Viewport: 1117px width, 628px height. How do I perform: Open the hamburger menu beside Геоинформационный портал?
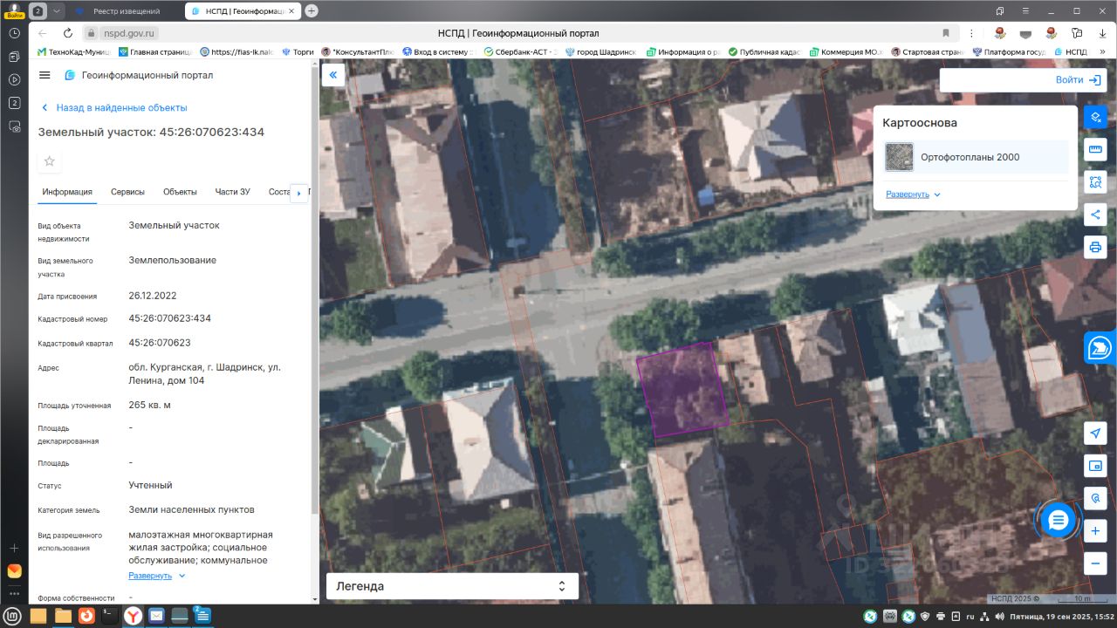(x=45, y=75)
